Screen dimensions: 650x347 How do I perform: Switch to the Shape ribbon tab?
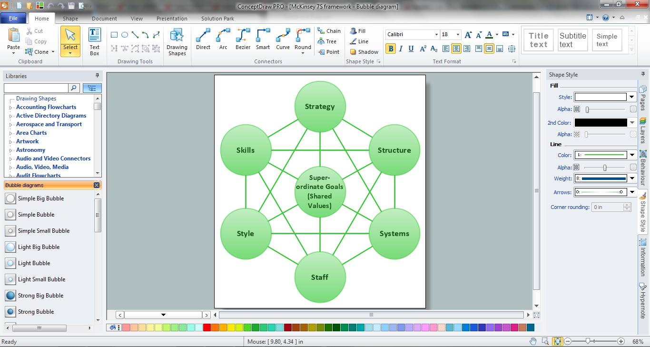[70, 19]
